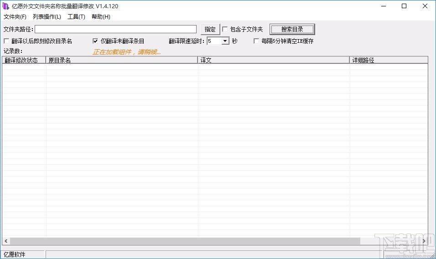Screen dimensions: 436x259
Task: Close the application window
Action: (x=425, y=6)
